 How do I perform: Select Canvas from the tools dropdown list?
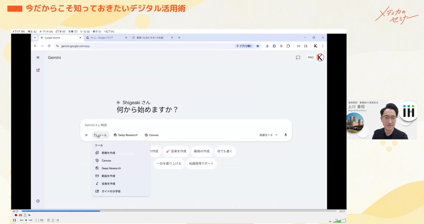(x=121, y=161)
